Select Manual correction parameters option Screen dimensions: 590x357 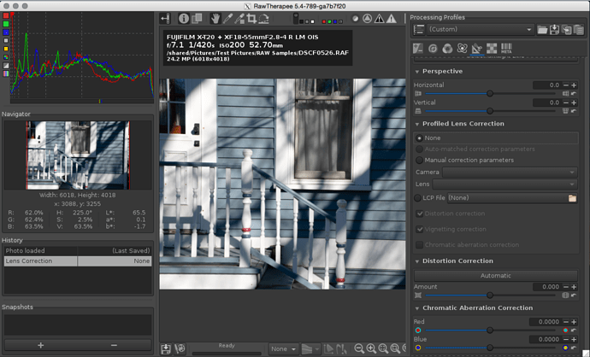pyautogui.click(x=464, y=160)
